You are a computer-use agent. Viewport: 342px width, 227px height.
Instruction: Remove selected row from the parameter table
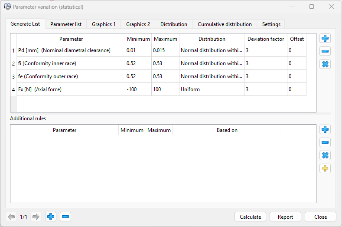pyautogui.click(x=325, y=51)
